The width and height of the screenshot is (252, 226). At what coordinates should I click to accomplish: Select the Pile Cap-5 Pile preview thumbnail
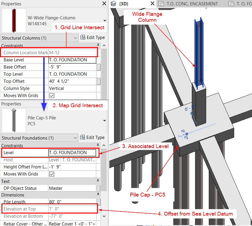click(14, 120)
